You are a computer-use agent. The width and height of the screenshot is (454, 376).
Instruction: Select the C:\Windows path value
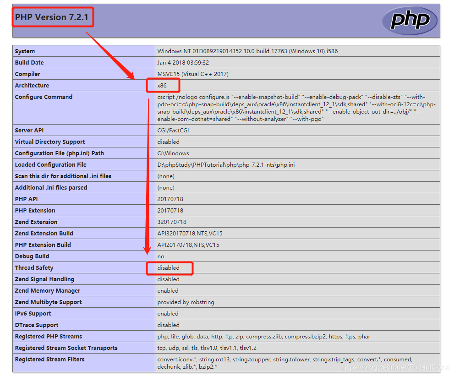[173, 153]
